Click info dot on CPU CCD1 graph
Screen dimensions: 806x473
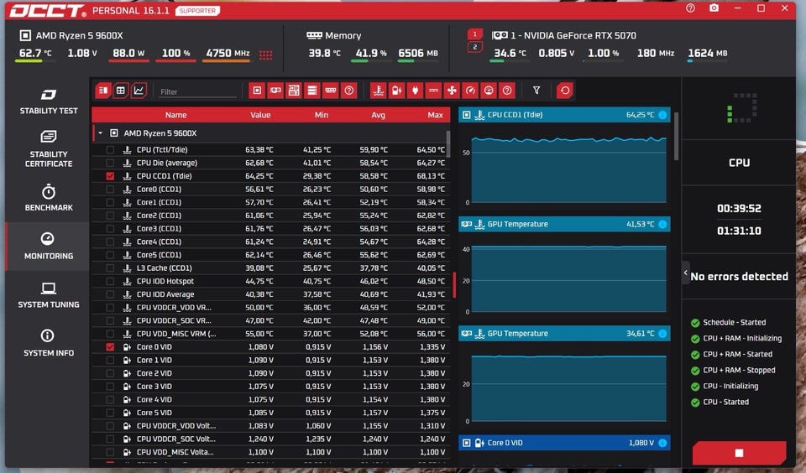pyautogui.click(x=662, y=115)
